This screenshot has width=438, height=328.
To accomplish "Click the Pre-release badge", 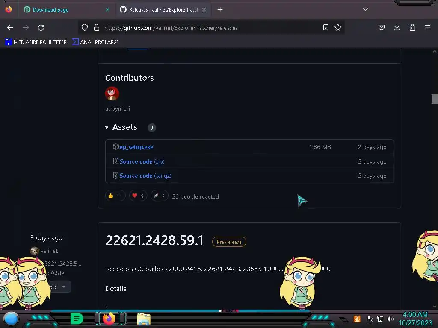I will [x=229, y=242].
